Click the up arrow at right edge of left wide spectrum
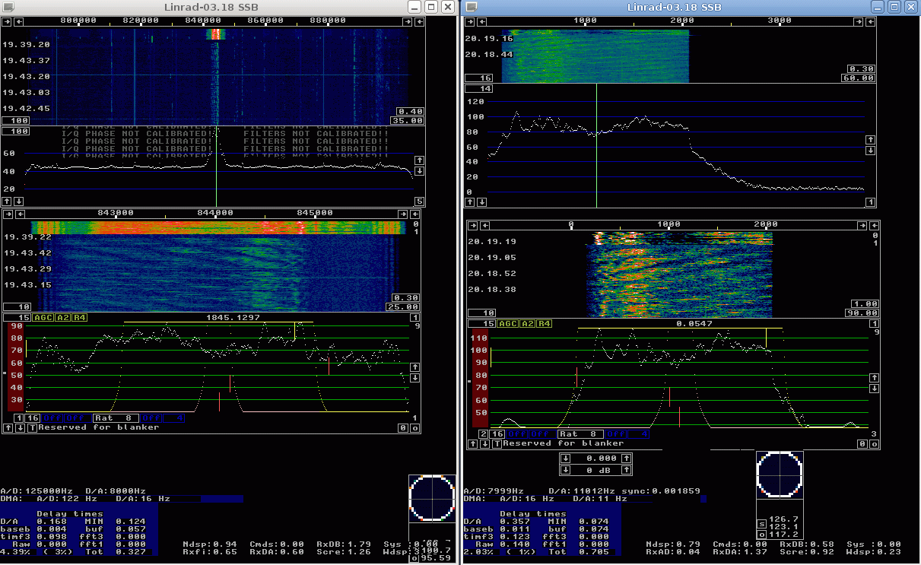The height and width of the screenshot is (565, 921). pos(418,160)
